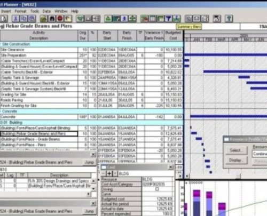Select the Site Construction group band
Screen dimensions: 267x216
(92, 44)
